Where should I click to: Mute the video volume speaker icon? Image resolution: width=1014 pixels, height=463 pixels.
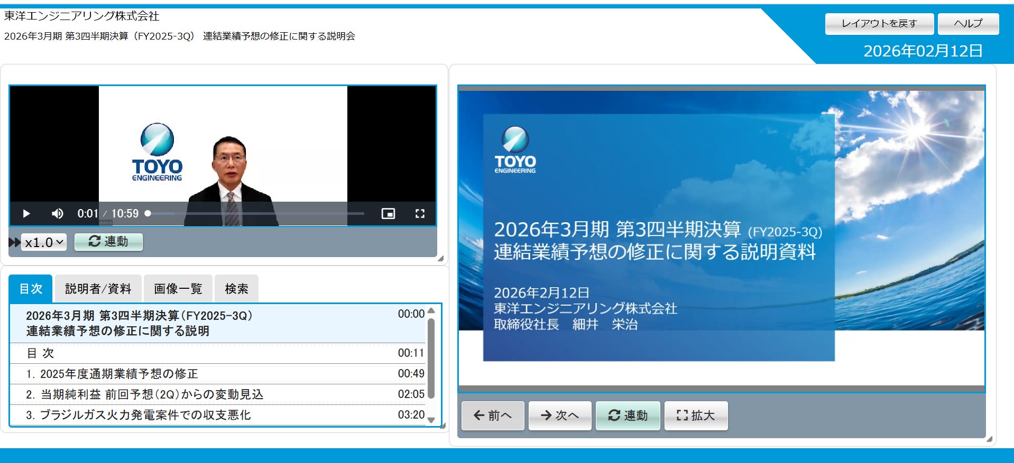click(58, 214)
